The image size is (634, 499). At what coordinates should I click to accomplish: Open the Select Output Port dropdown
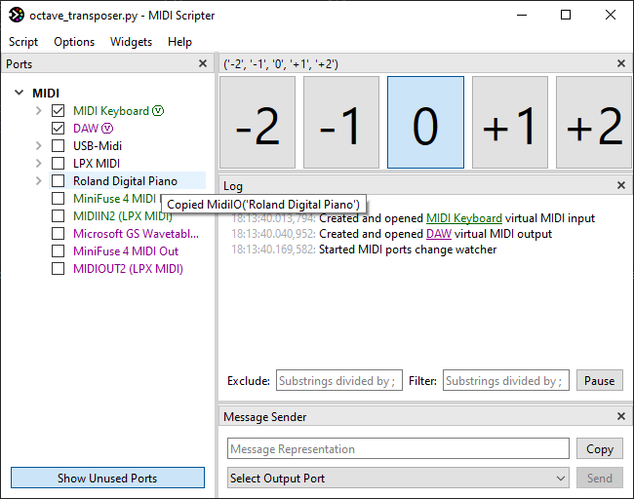(x=398, y=479)
